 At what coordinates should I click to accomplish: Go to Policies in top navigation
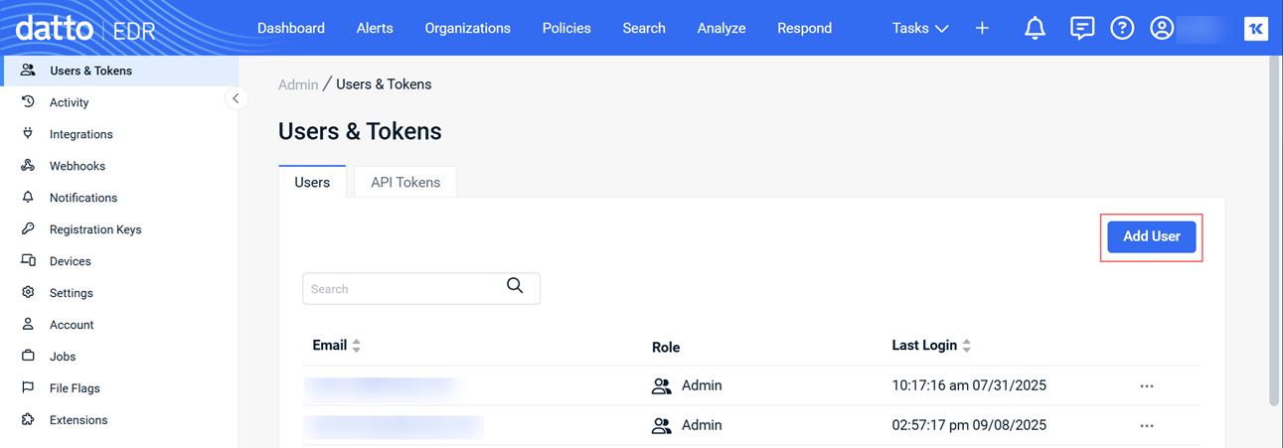point(566,28)
